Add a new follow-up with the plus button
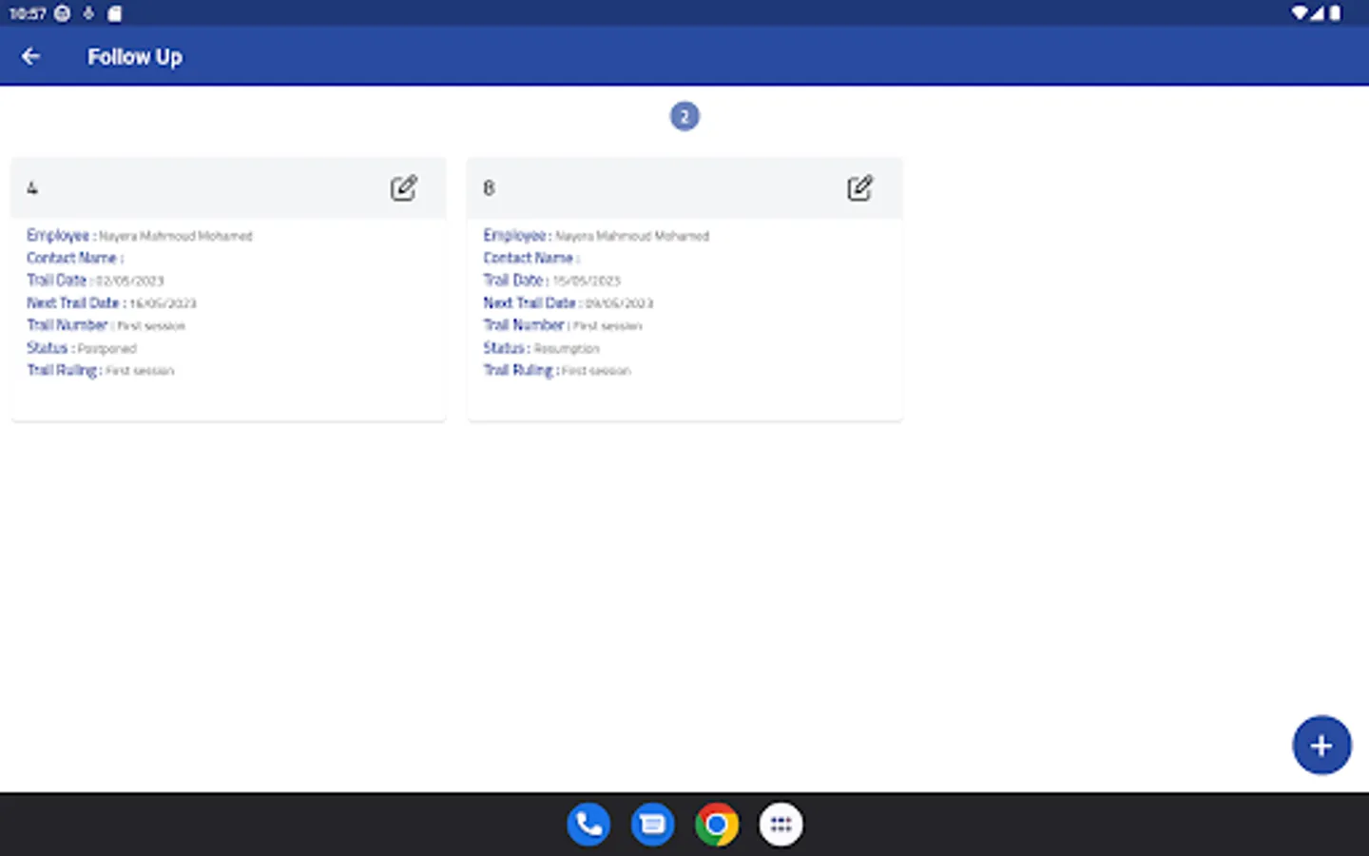 pyautogui.click(x=1321, y=746)
